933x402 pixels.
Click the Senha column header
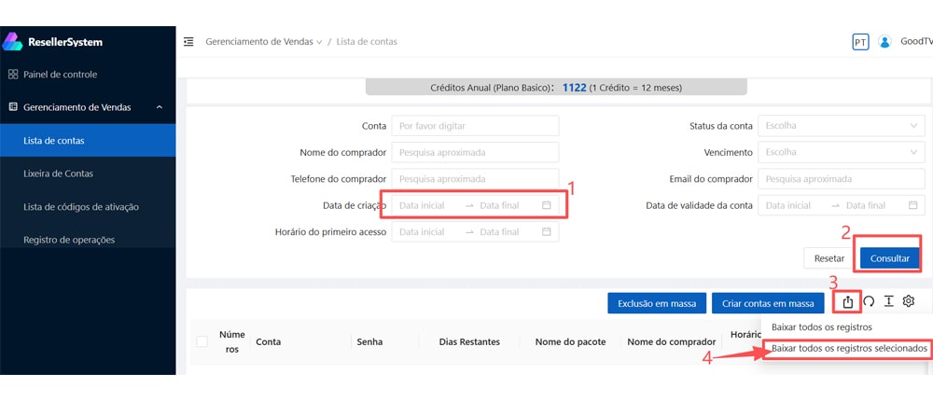[x=369, y=342]
